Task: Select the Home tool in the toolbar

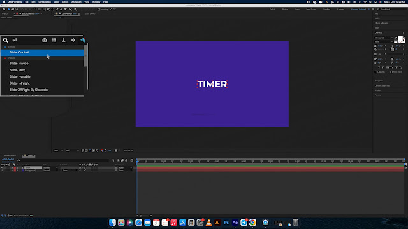Action: point(4,9)
